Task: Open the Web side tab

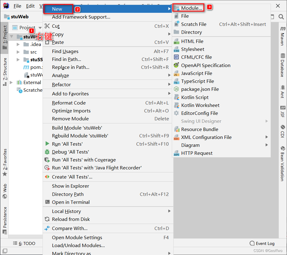Action: pos(5,191)
